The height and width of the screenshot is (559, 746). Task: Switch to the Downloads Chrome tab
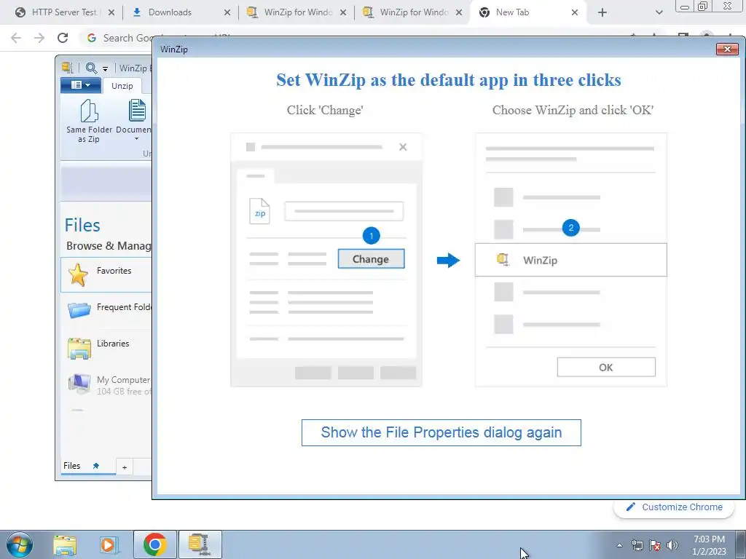tap(181, 12)
